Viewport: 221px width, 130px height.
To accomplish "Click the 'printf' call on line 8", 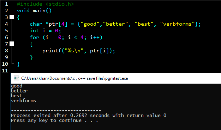I will [x=52, y=51].
